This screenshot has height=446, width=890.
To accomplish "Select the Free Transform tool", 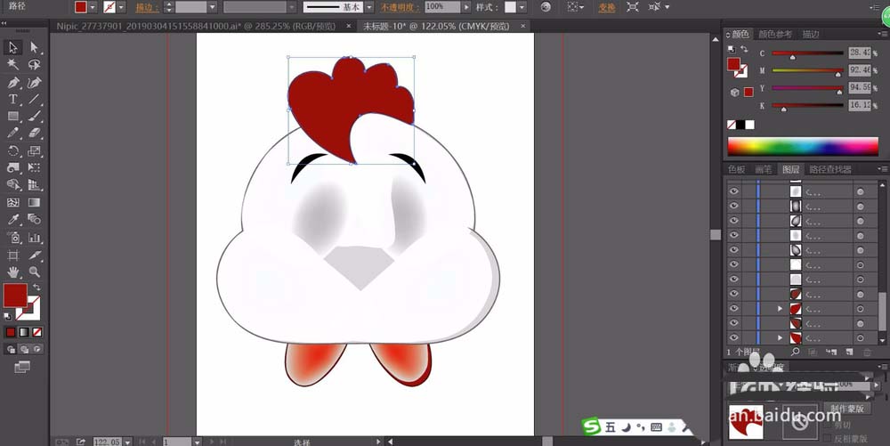I will (x=34, y=168).
